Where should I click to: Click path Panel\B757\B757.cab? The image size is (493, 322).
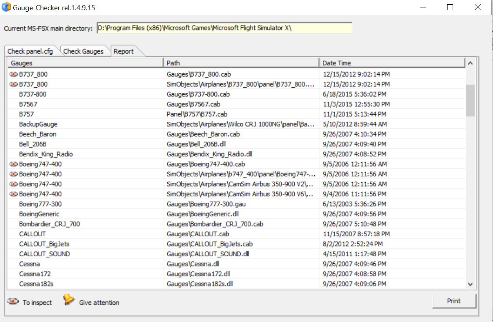(197, 114)
